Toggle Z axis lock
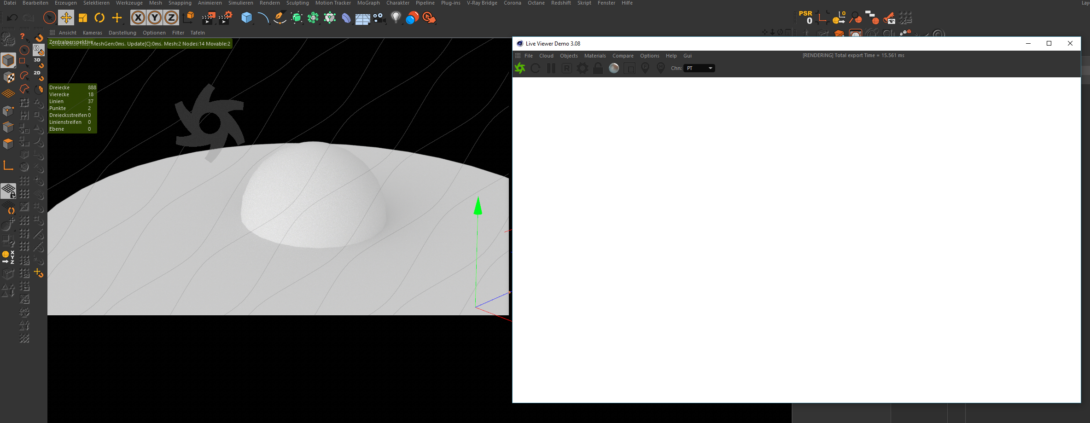The width and height of the screenshot is (1090, 423). 171,18
